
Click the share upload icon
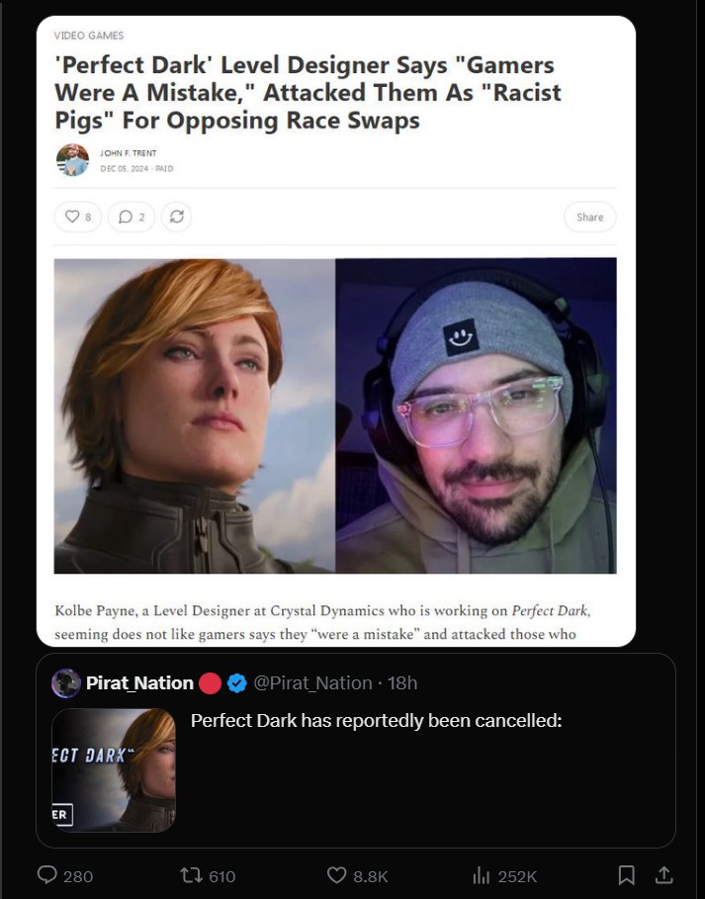[x=663, y=875]
